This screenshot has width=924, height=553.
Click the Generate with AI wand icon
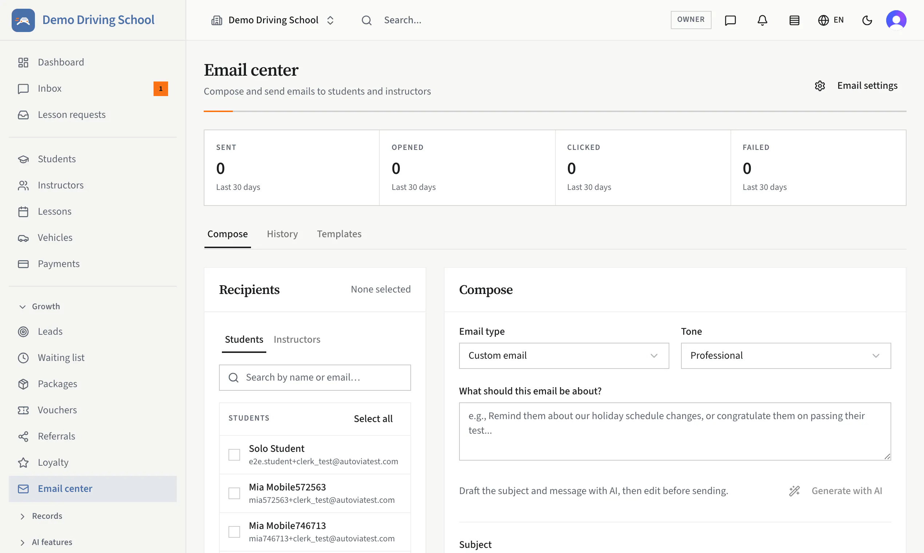[x=794, y=491]
